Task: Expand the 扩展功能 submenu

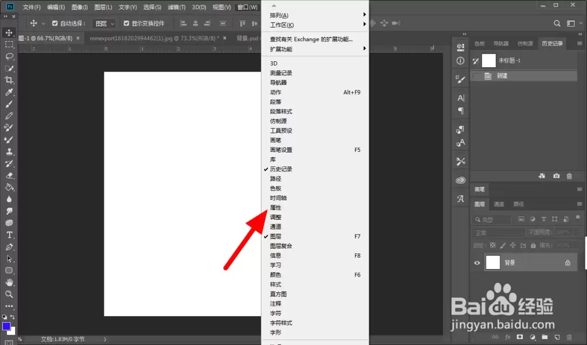Action: (315, 49)
